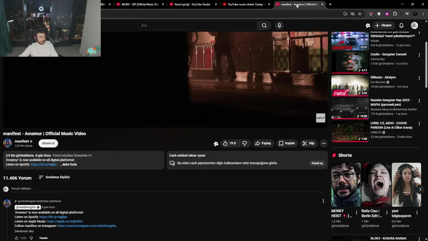Image resolution: width=428 pixels, height=241 pixels.
Task: Click the video player area
Action: [166, 80]
